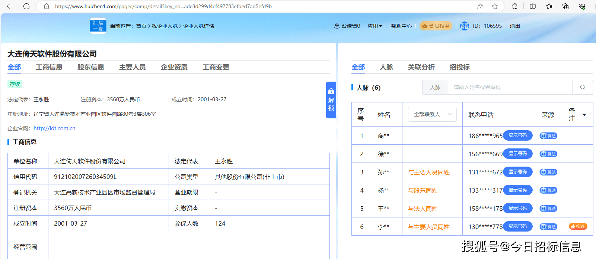
Task: Open the 招标 tab
Action: point(460,67)
